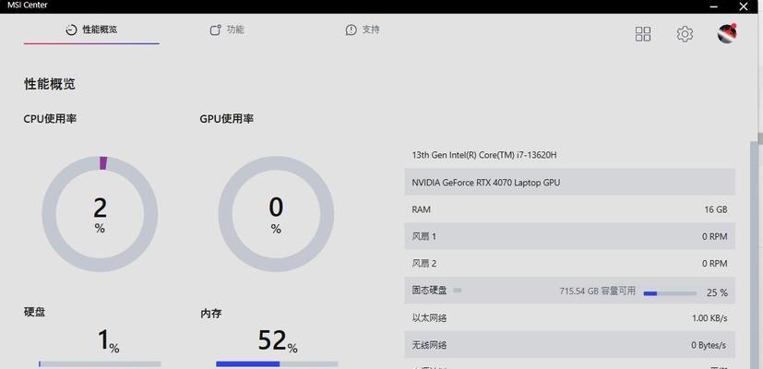Image resolution: width=763 pixels, height=369 pixels.
Task: Click the user profile avatar
Action: coord(727,33)
